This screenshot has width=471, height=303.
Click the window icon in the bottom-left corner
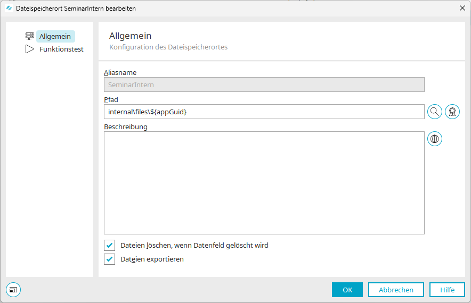13,290
